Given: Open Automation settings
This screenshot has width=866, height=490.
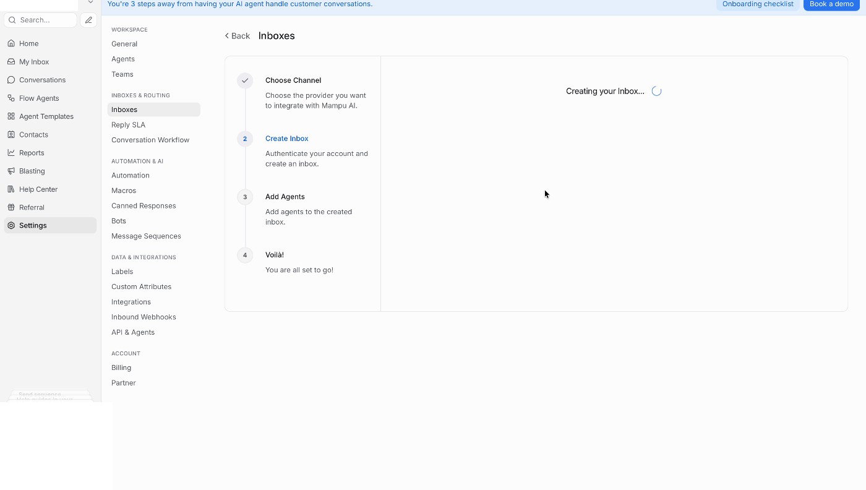Looking at the screenshot, I should pyautogui.click(x=131, y=175).
